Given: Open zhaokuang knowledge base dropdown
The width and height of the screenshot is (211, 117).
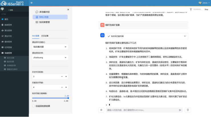Looking at the screenshot, I should tap(50, 57).
